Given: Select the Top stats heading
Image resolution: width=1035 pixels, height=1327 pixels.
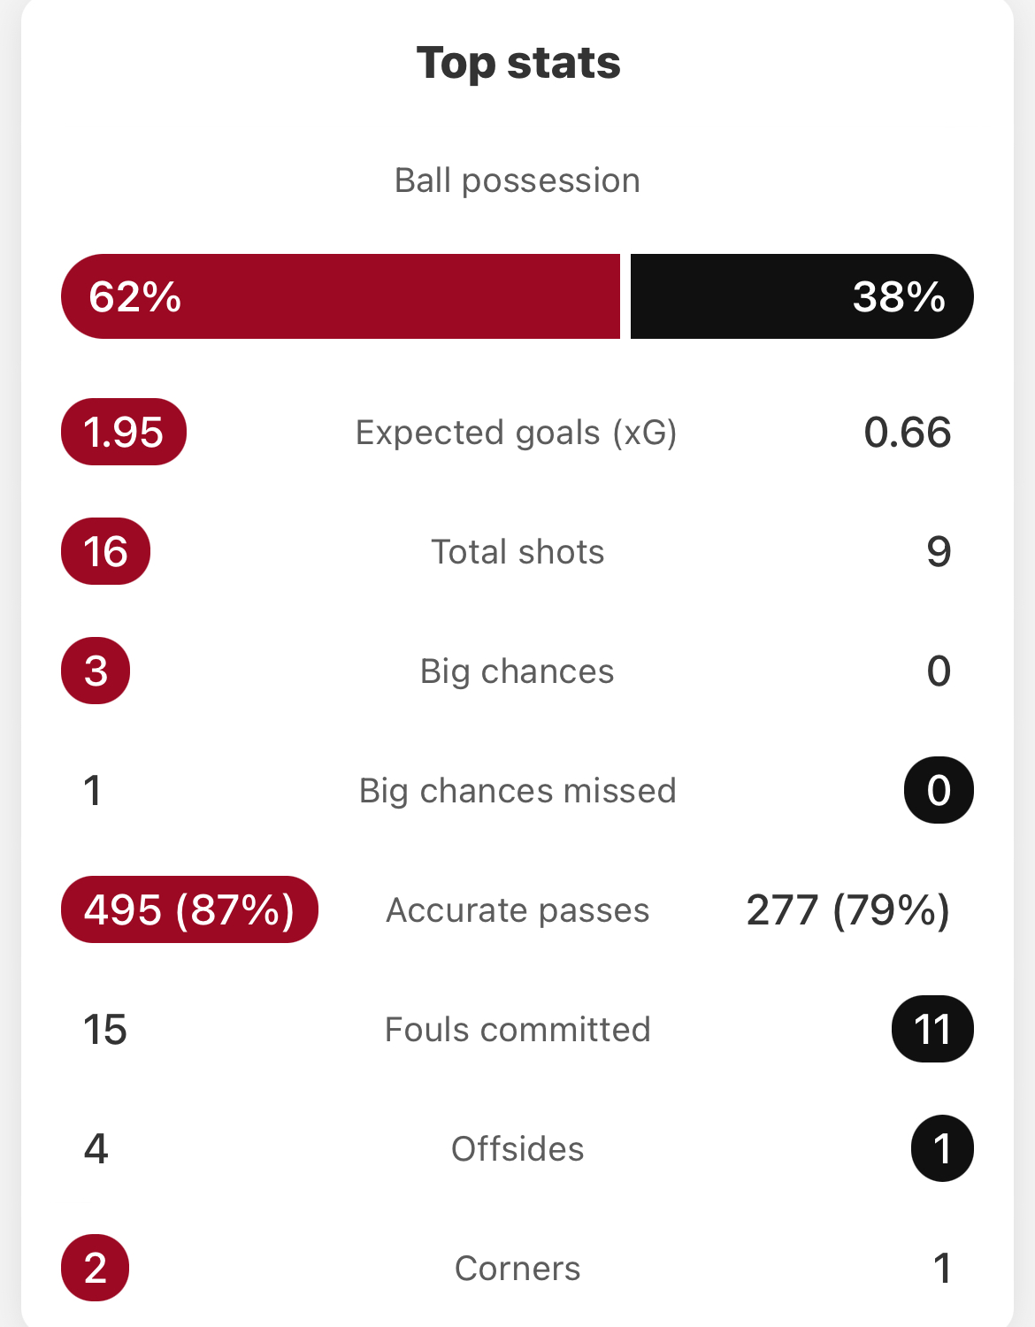Looking at the screenshot, I should click(x=518, y=63).
